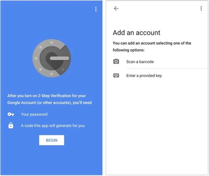
Task: Click the padlock icon next to the code line
Action: (x=11, y=125)
